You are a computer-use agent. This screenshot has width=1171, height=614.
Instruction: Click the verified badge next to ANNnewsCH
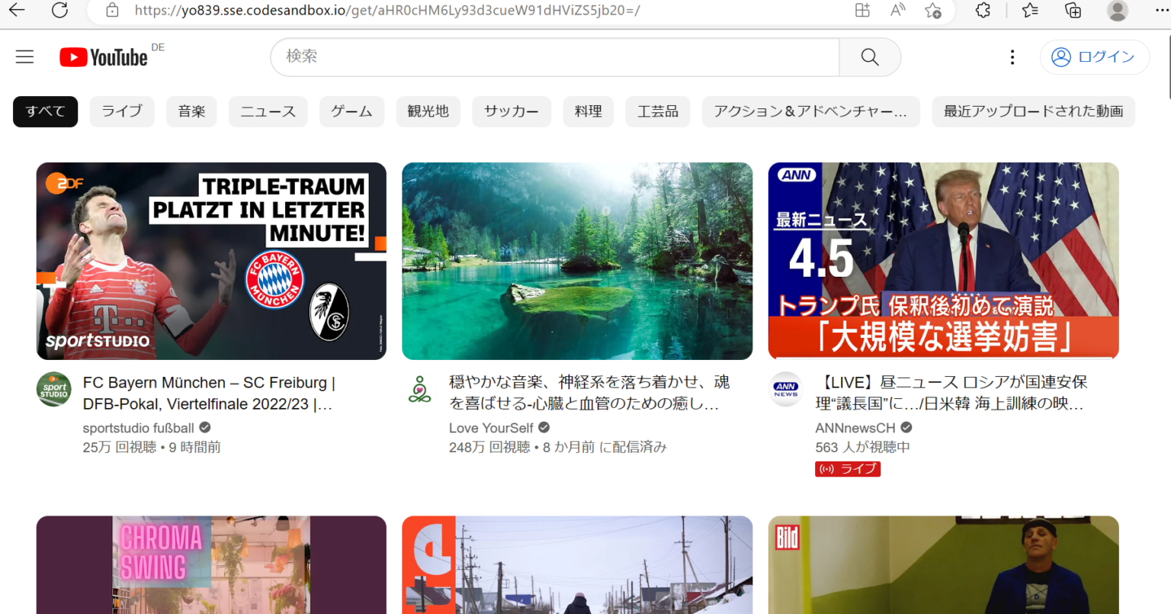(906, 428)
